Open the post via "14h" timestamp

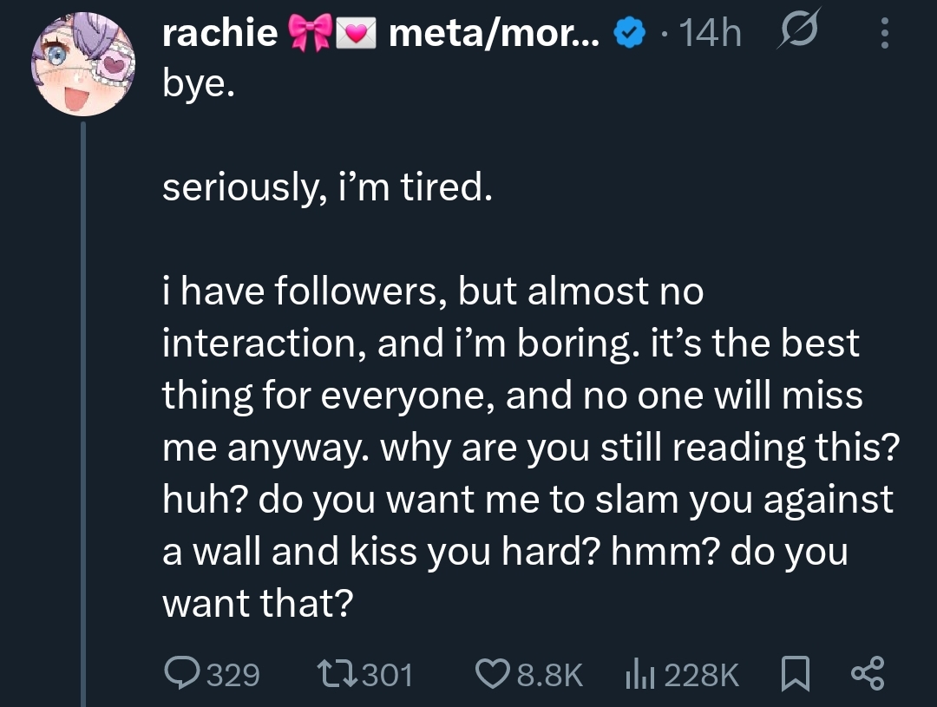[x=711, y=34]
